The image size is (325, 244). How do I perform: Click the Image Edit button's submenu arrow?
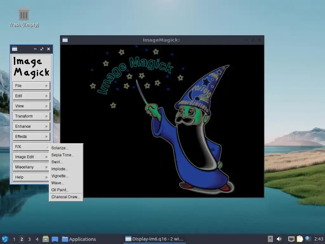(47, 157)
